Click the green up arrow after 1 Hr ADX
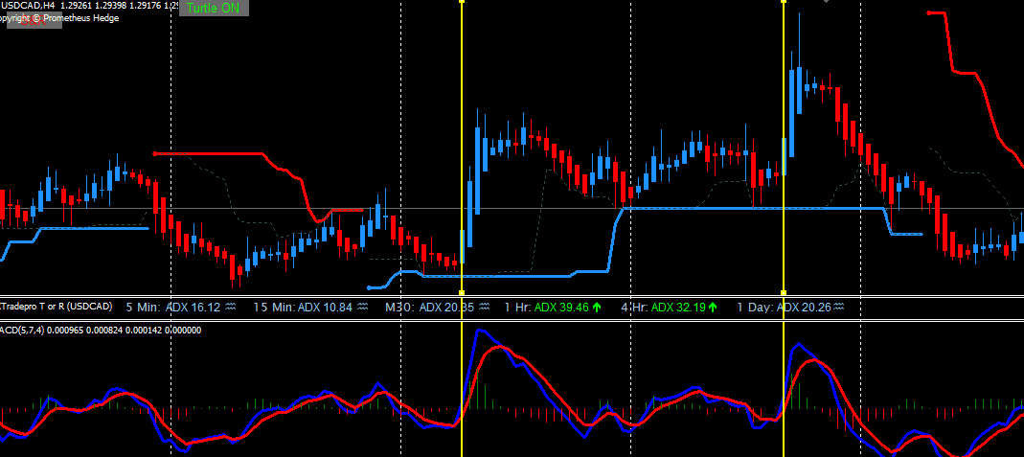This screenshot has width=1024, height=457. coord(596,307)
